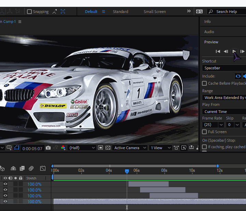Open the Graph Editor icon
This screenshot has height=211, width=246.
pyautogui.click(x=43, y=168)
